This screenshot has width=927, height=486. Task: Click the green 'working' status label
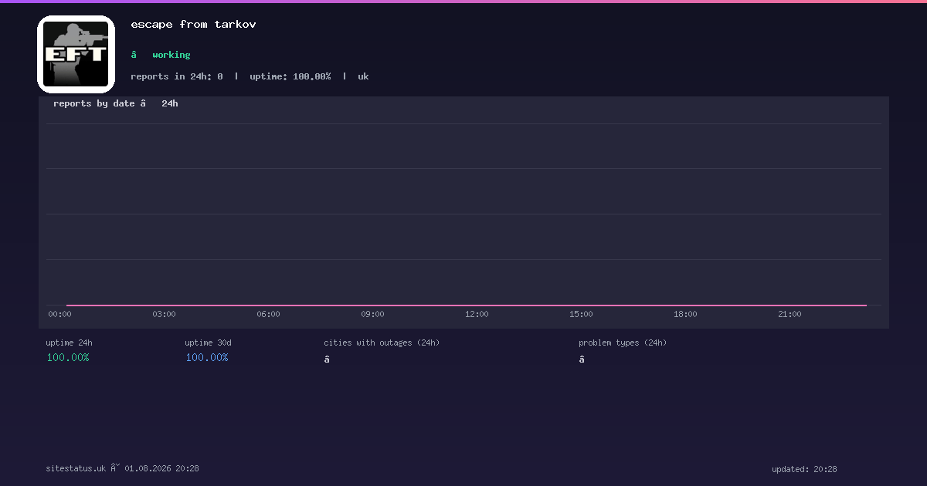coord(171,55)
